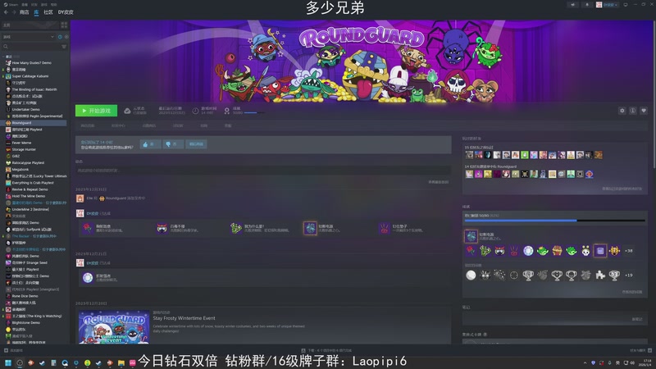Screen dimensions: 656x369
Task: Click the achievements ribbon icon near play button
Action: pyautogui.click(x=227, y=111)
